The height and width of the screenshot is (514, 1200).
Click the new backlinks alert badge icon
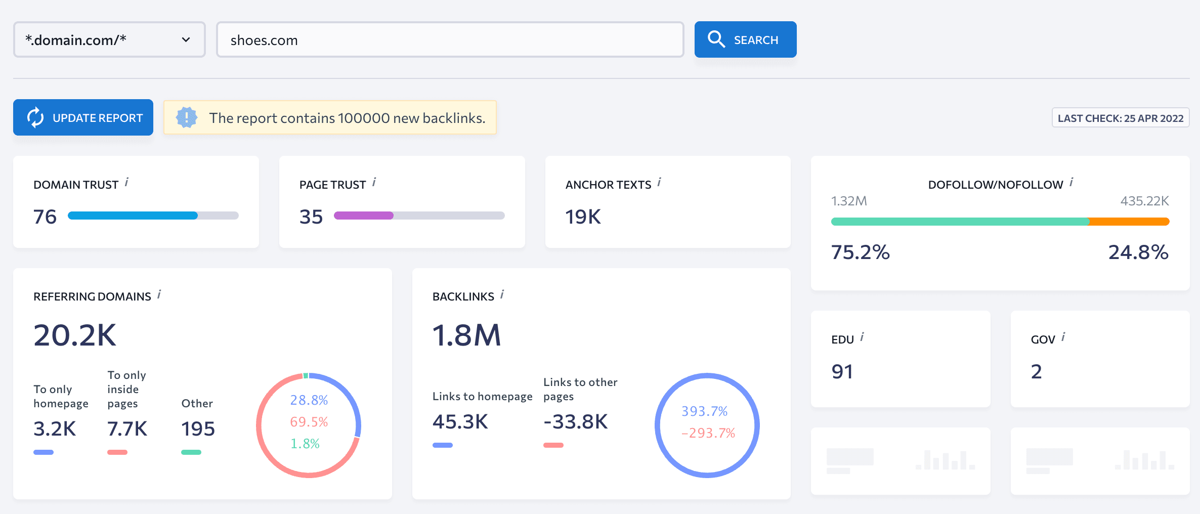(186, 117)
